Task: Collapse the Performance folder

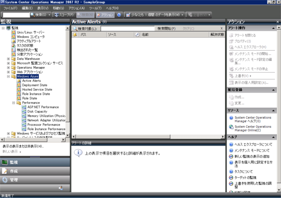Action: tap(14, 103)
